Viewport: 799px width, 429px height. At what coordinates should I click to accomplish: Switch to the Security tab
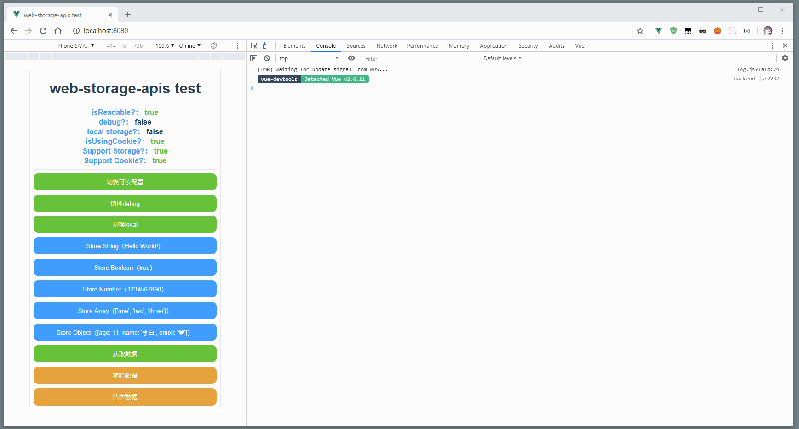click(528, 46)
